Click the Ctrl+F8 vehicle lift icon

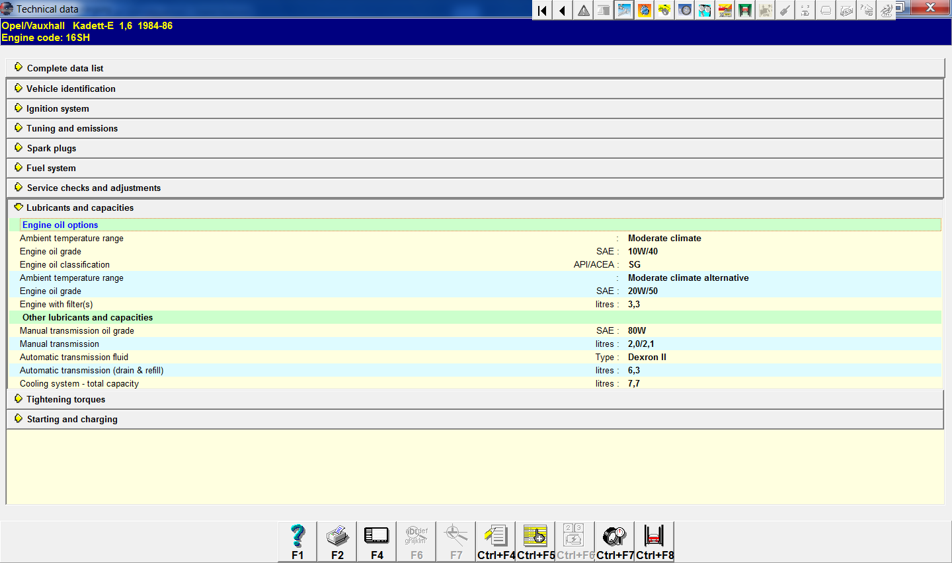pyautogui.click(x=654, y=541)
